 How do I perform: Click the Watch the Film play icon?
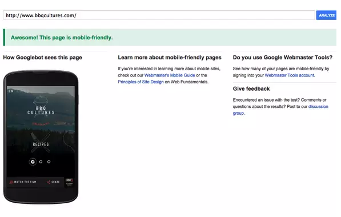(11, 182)
